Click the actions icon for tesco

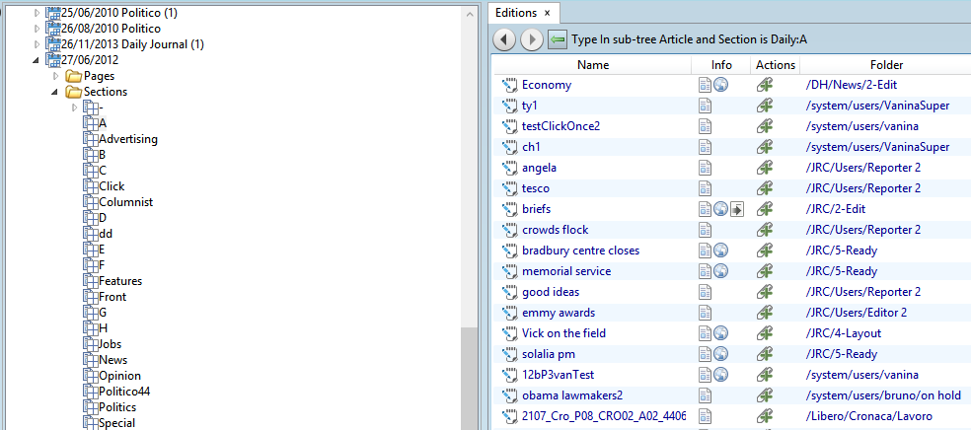coord(766,188)
